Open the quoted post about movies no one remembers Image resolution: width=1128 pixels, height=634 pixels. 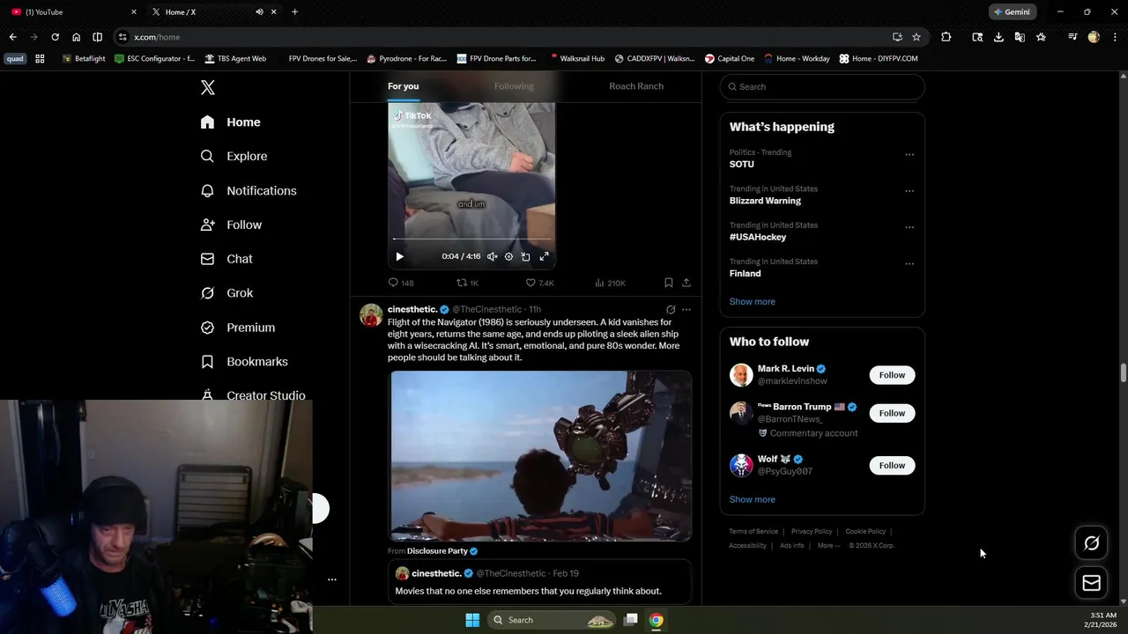click(539, 582)
